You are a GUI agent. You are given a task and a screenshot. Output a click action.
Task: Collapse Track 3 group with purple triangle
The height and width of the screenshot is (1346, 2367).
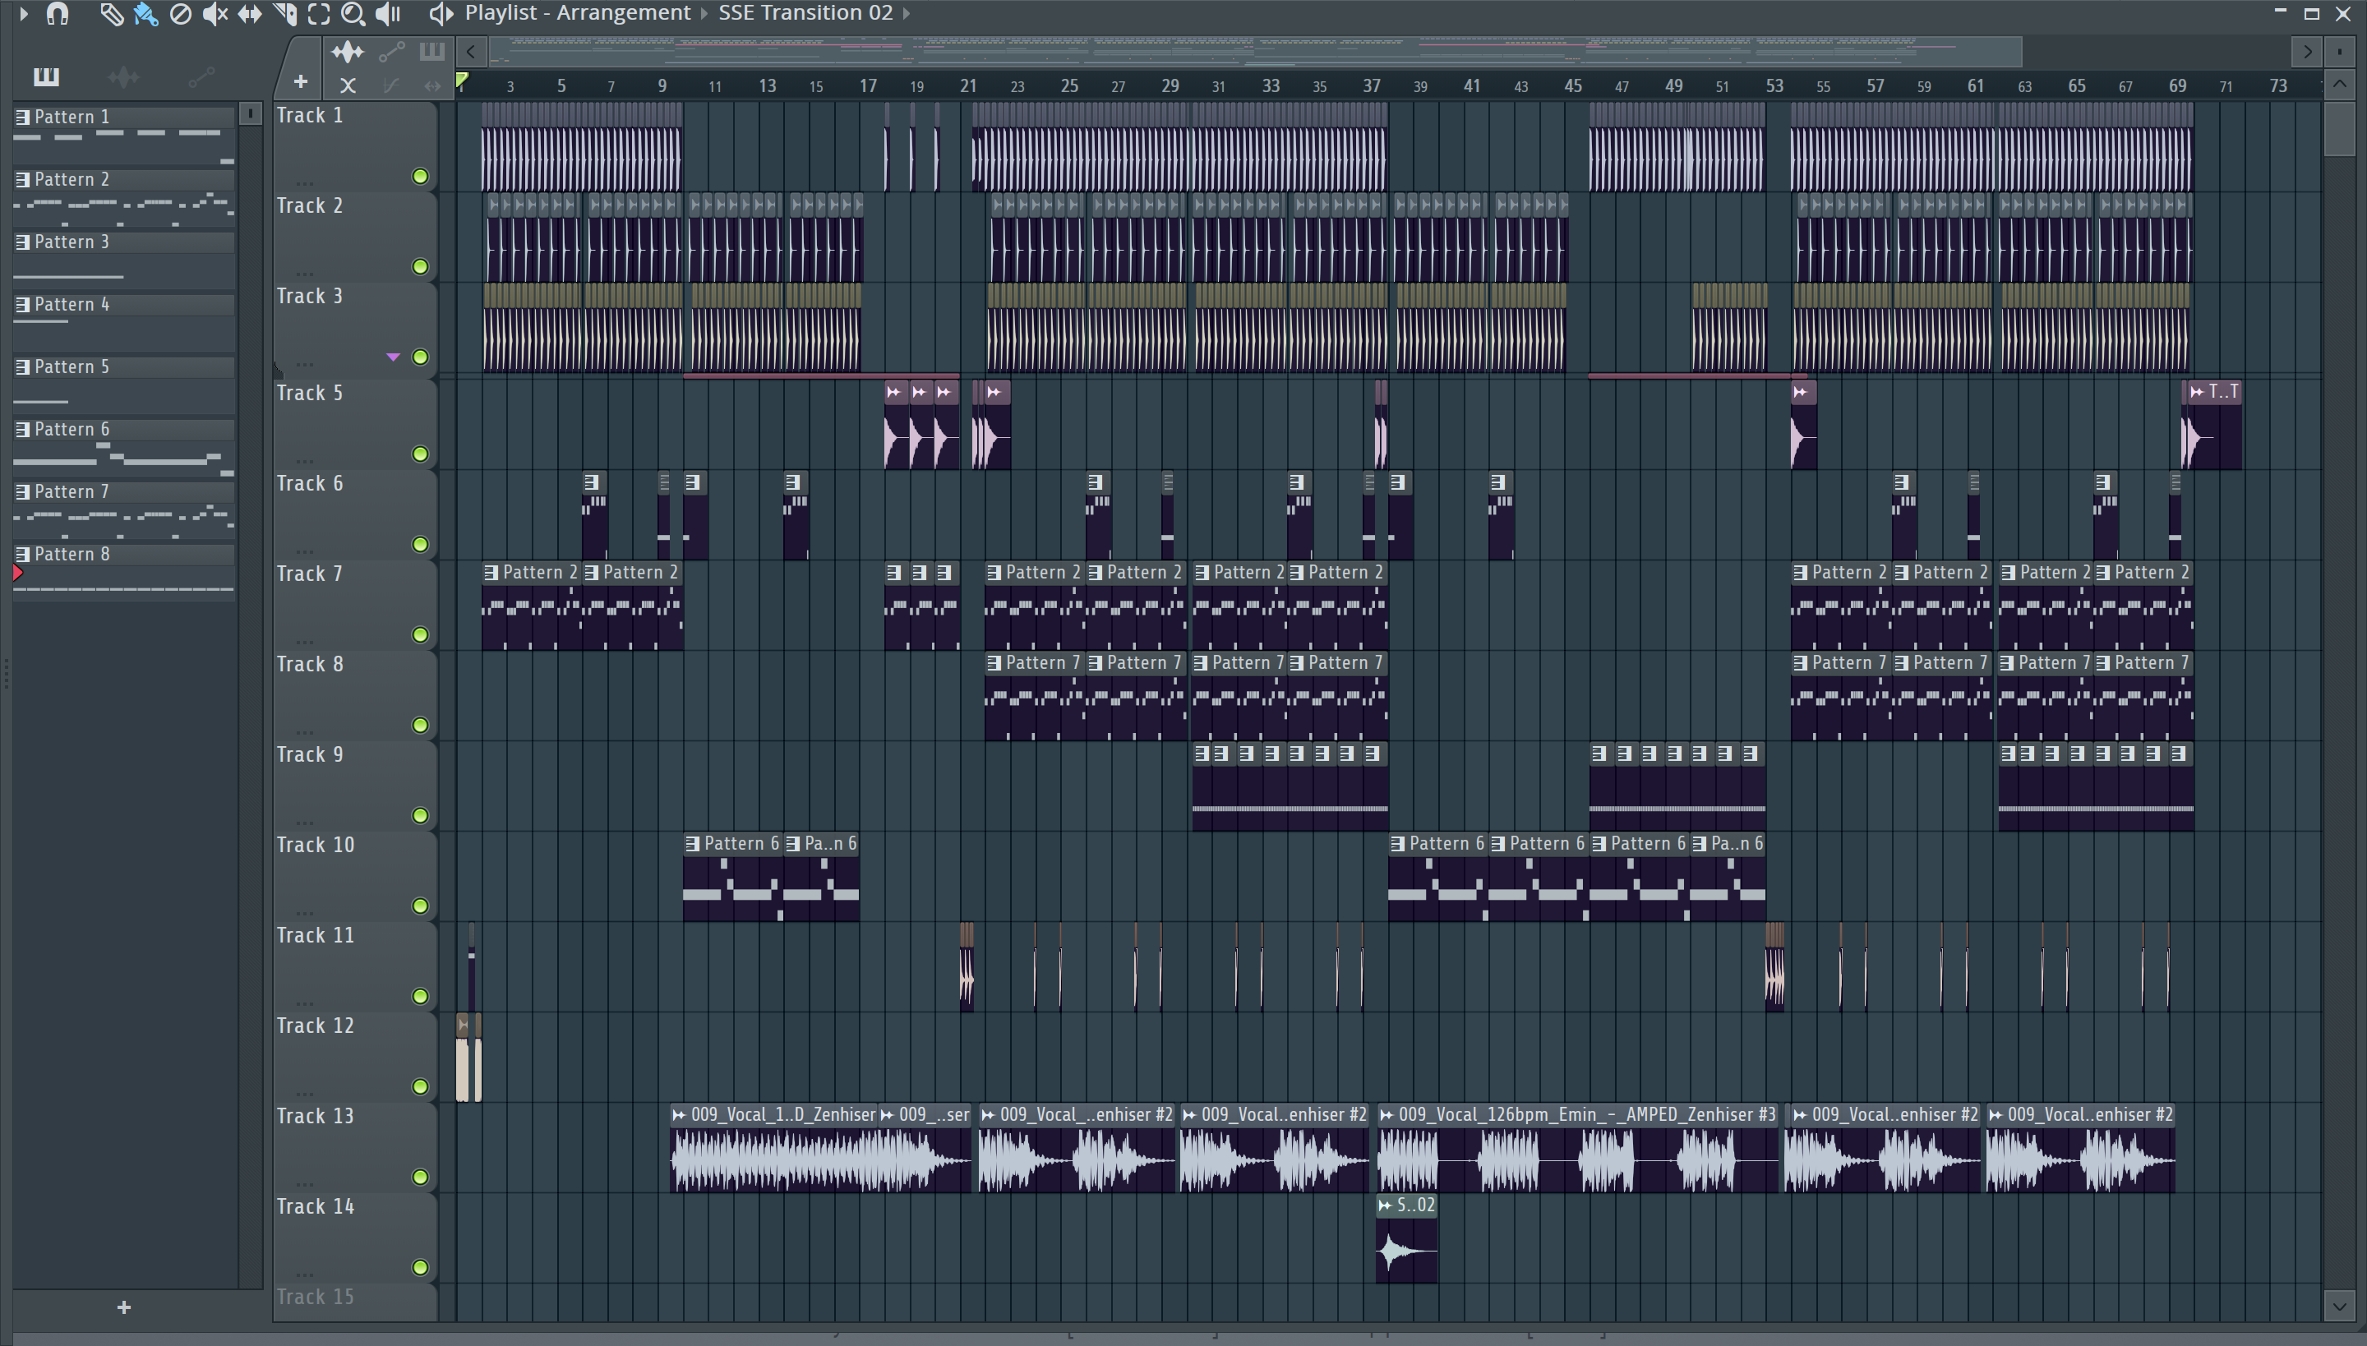pos(393,357)
